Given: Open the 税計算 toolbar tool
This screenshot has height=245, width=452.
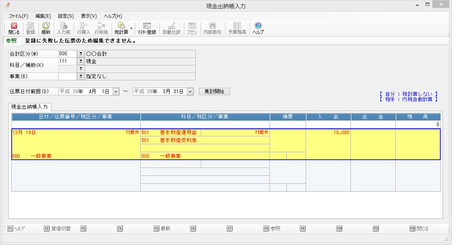Looking at the screenshot, I should [121, 28].
